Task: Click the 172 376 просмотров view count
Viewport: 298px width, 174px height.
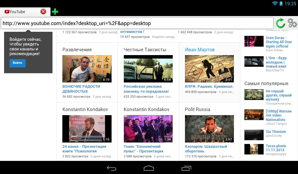Action: (x=200, y=156)
